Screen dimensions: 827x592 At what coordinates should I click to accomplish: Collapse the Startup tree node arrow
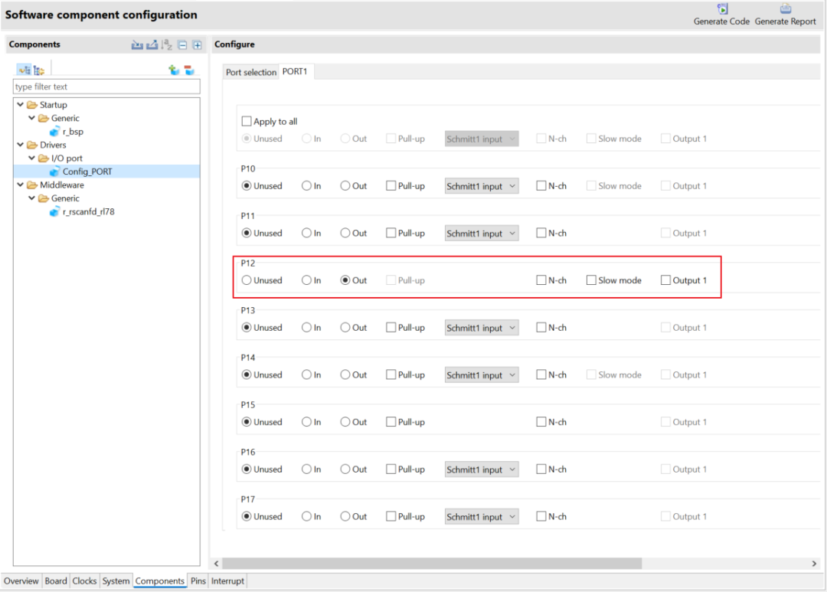click(20, 104)
